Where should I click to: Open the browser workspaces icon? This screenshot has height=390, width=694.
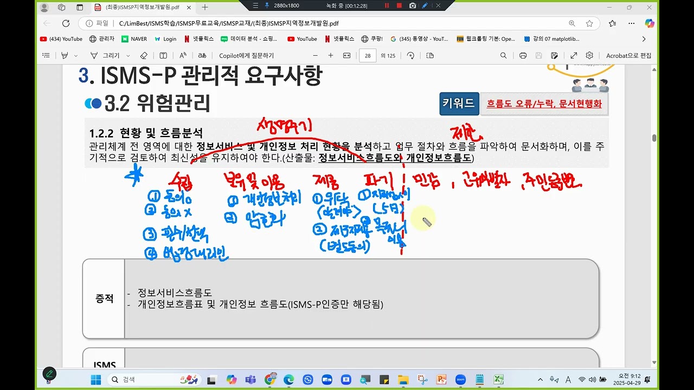[x=61, y=8]
